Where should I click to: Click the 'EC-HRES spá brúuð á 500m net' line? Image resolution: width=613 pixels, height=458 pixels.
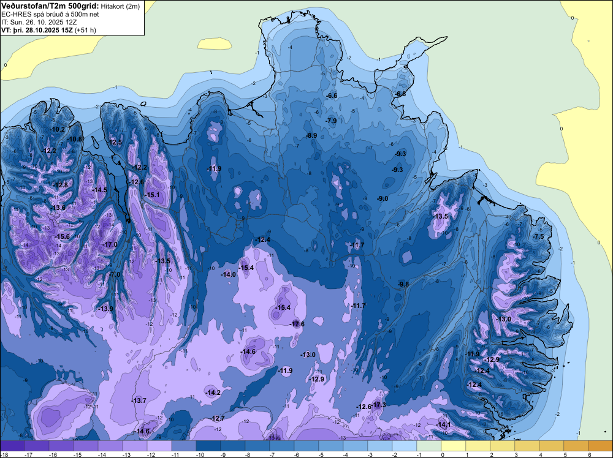(x=50, y=15)
